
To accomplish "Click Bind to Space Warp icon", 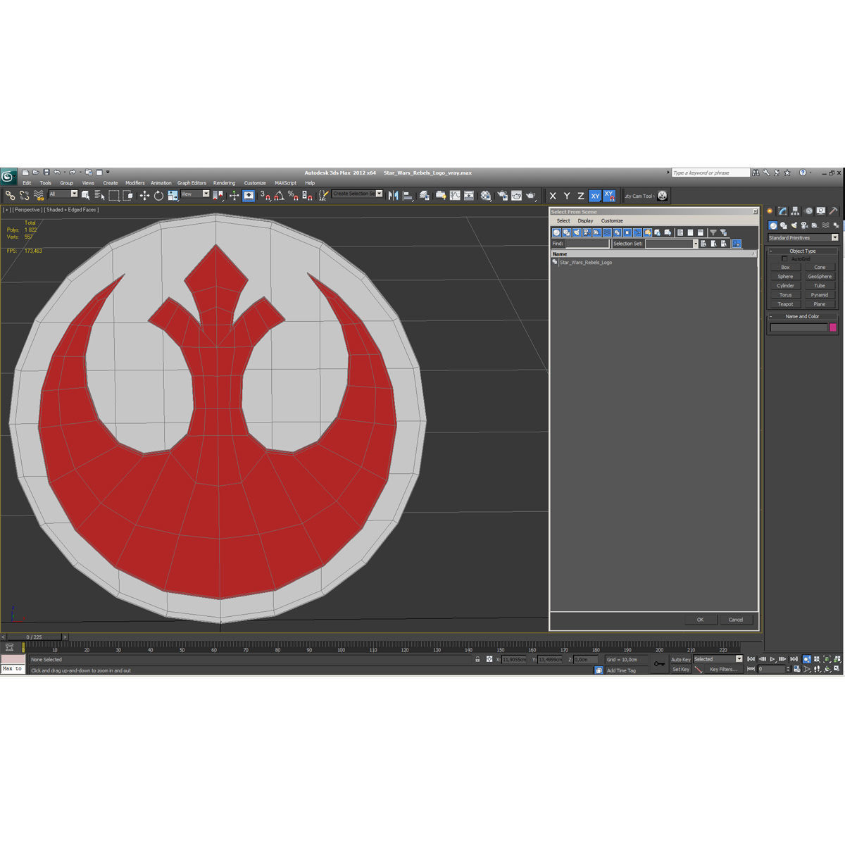I will (x=38, y=196).
